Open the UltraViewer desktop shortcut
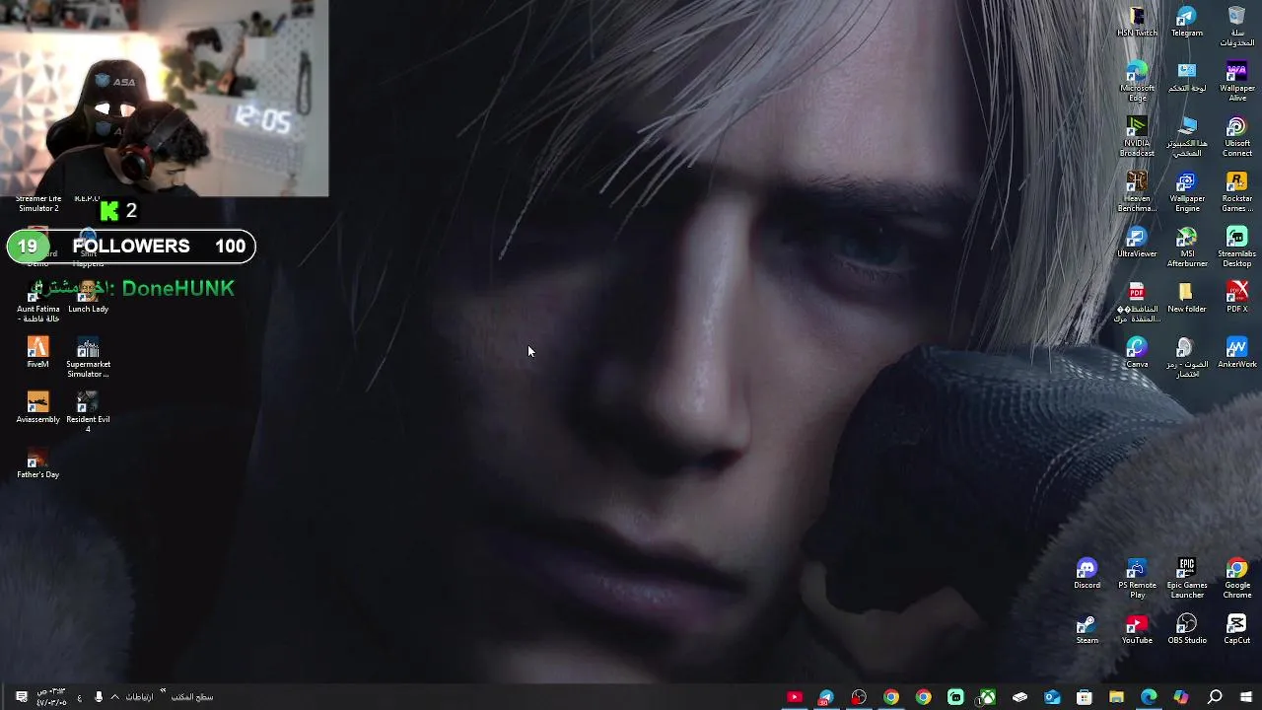Viewport: 1262px width, 710px height. coord(1137,243)
